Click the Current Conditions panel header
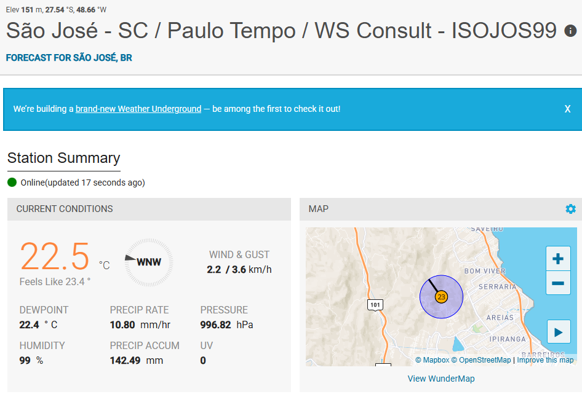This screenshot has width=582, height=397. point(65,209)
